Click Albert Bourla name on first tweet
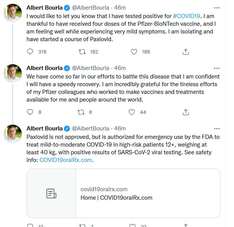This screenshot has height=227, width=234. (x=44, y=8)
